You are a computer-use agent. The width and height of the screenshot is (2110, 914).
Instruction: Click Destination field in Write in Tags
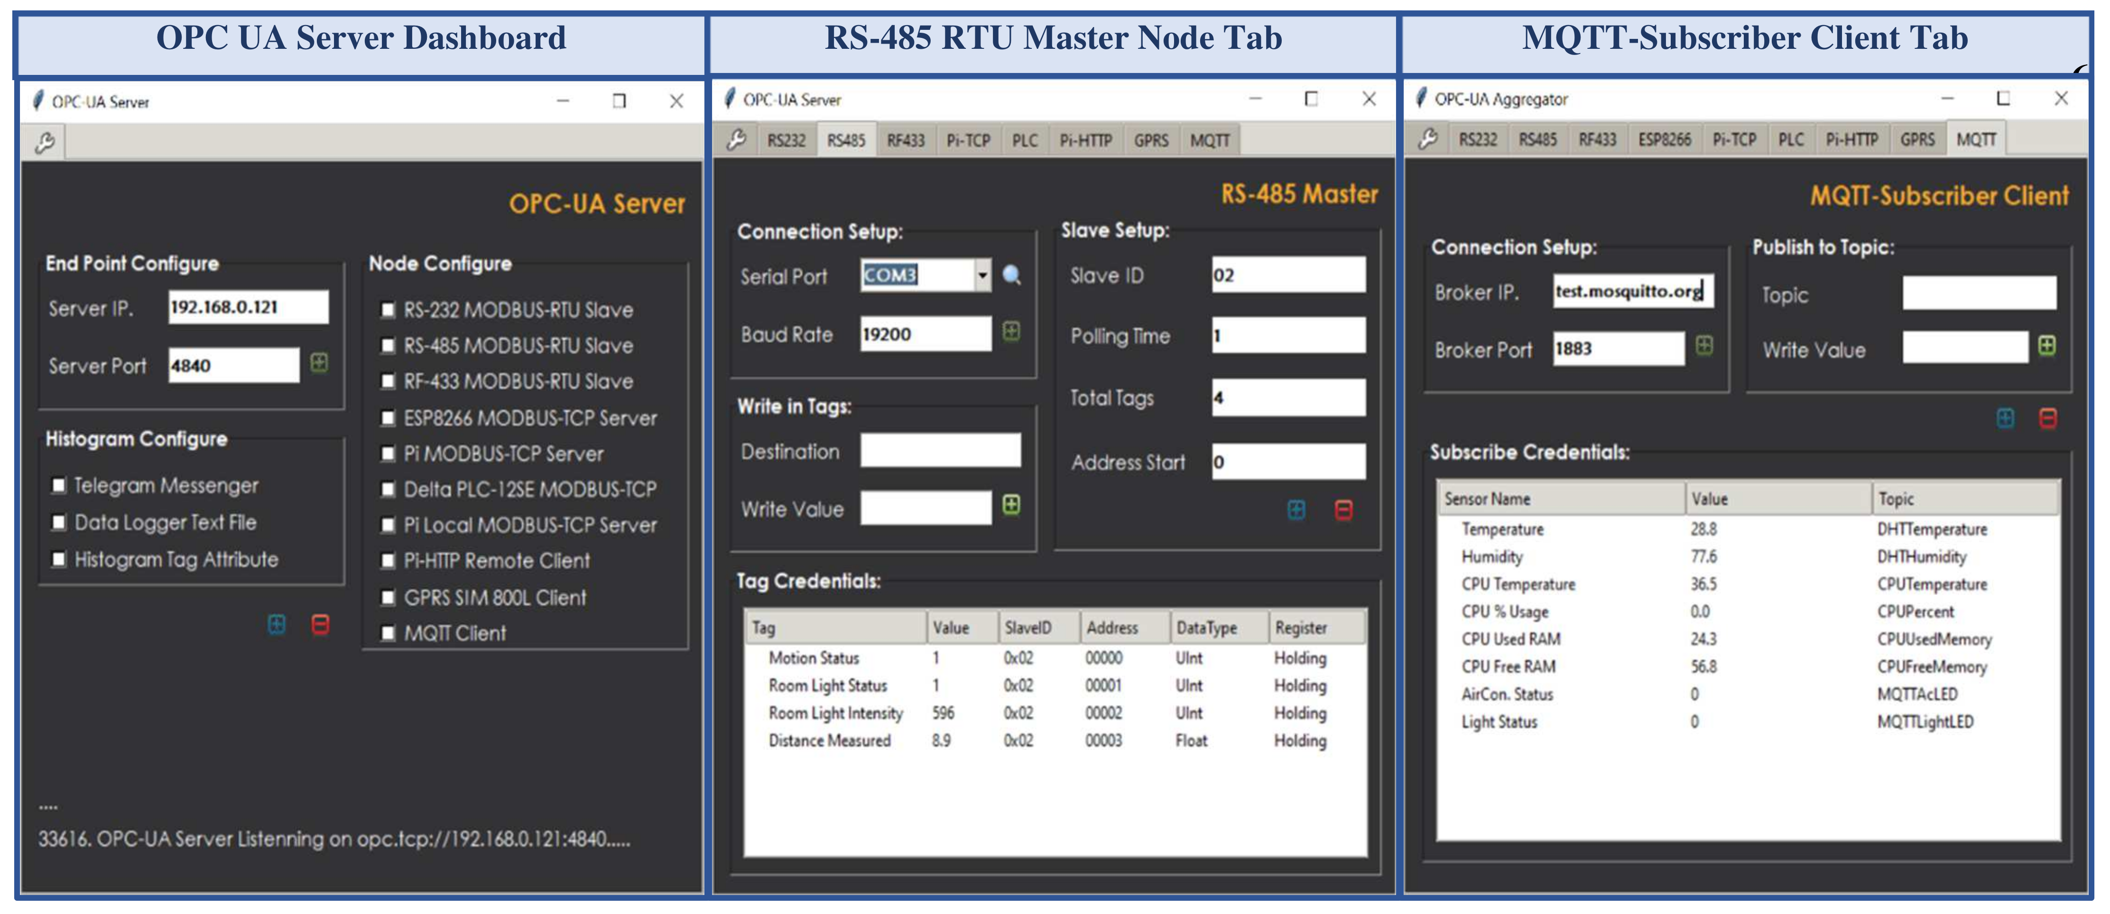(x=940, y=450)
